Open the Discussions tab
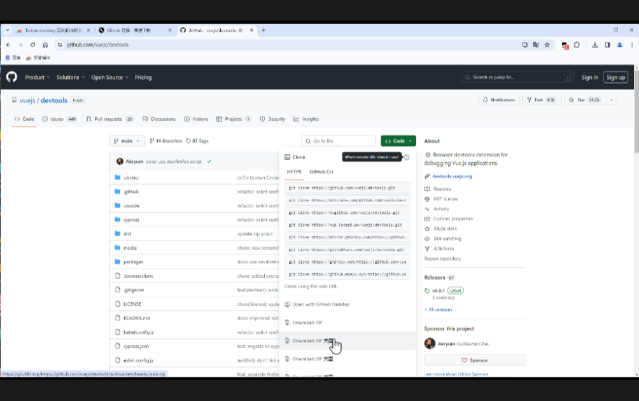The width and height of the screenshot is (639, 401). 159,119
